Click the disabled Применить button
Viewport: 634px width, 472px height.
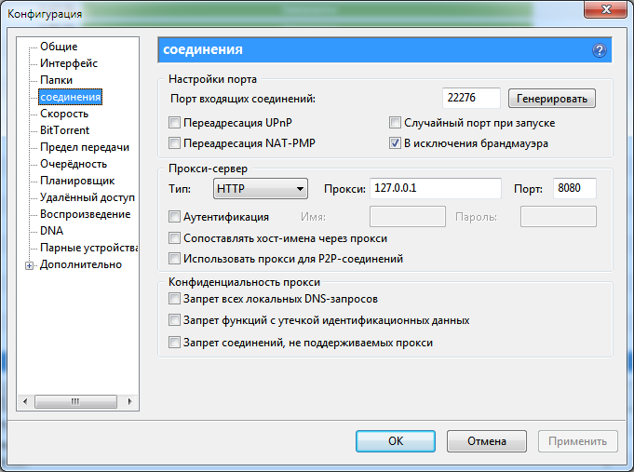[577, 441]
